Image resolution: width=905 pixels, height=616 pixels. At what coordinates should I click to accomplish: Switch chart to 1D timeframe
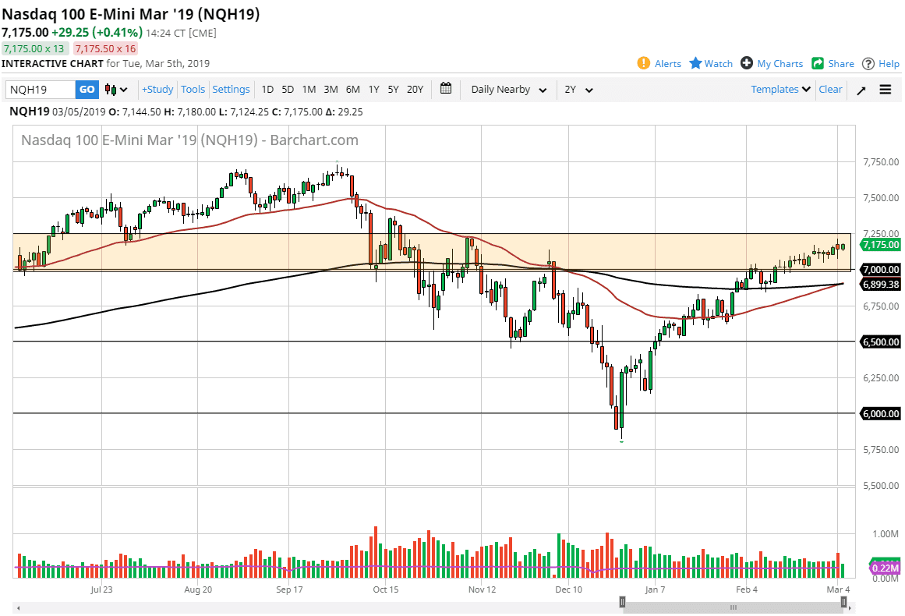coord(267,89)
